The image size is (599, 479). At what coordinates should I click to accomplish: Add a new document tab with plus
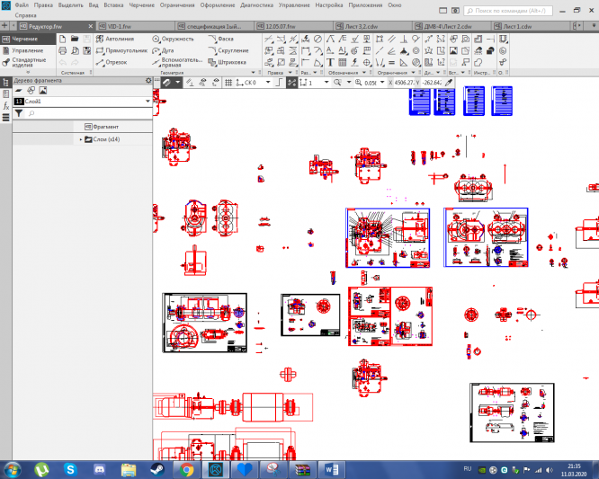click(4, 26)
